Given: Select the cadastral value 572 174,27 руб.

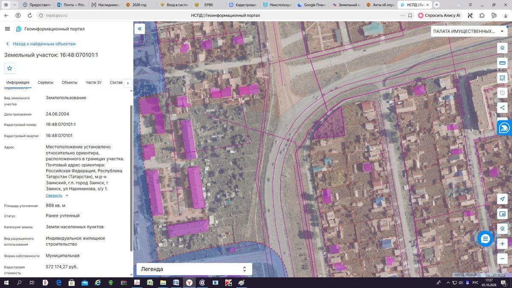Looking at the screenshot, I should tap(61, 267).
